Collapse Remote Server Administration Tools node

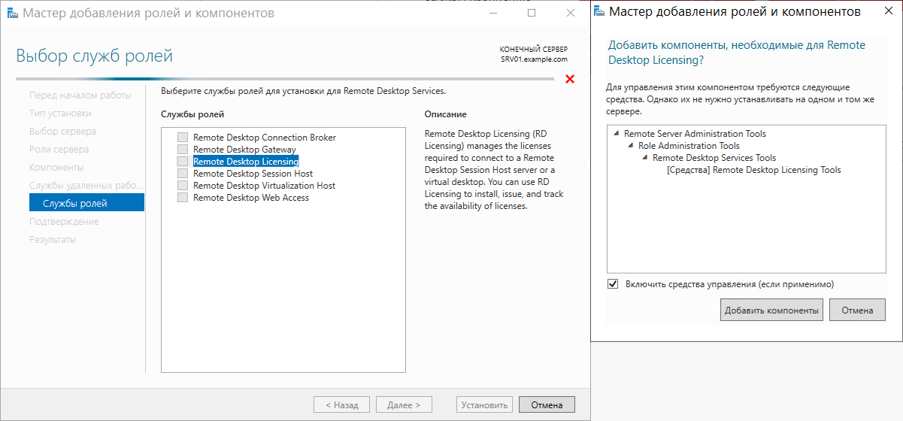(x=617, y=134)
